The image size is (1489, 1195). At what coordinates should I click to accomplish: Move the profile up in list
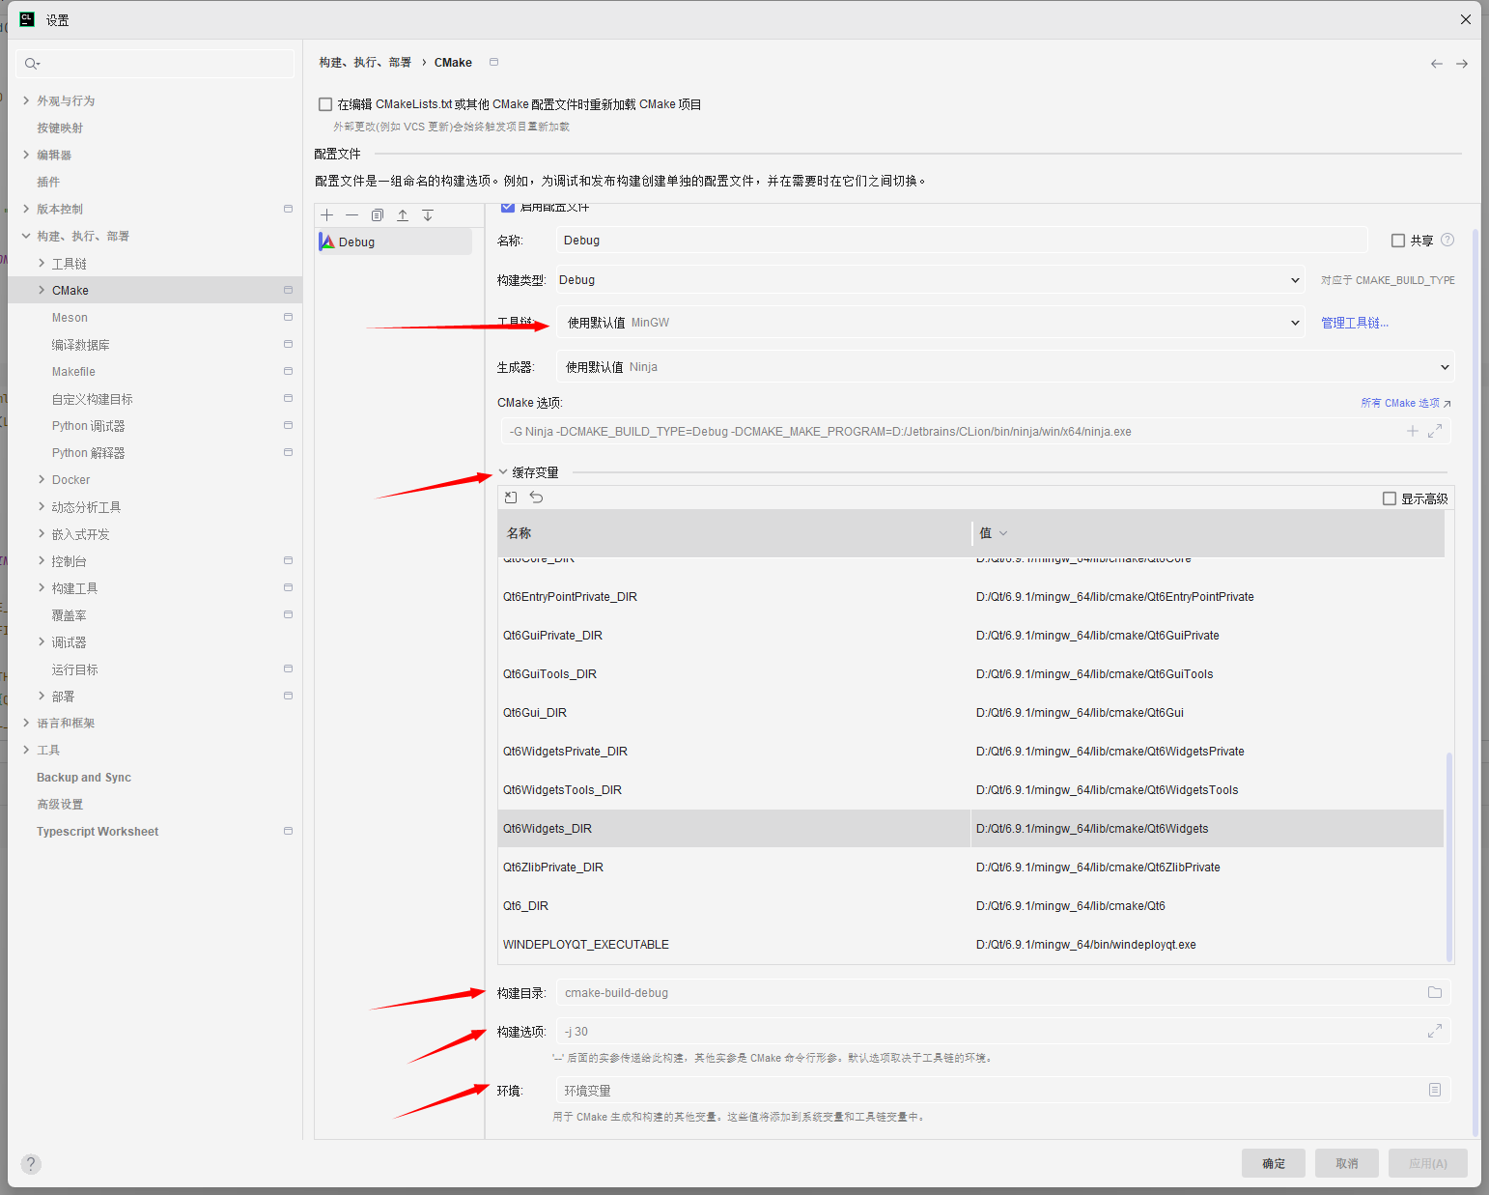[403, 215]
